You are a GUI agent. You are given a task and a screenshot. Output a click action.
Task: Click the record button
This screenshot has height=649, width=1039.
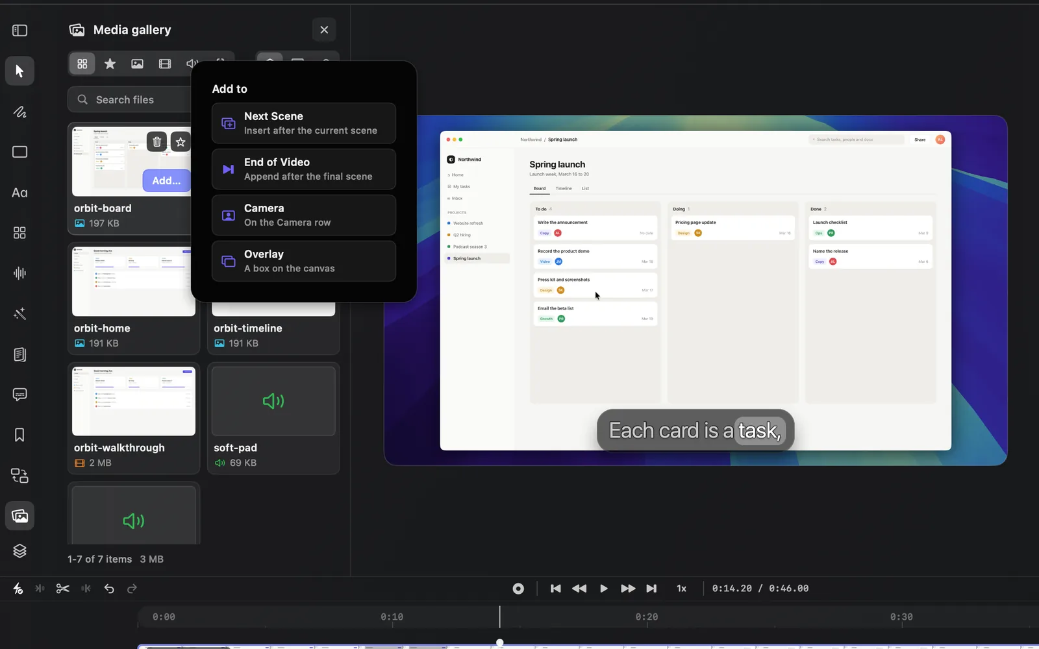pyautogui.click(x=518, y=589)
